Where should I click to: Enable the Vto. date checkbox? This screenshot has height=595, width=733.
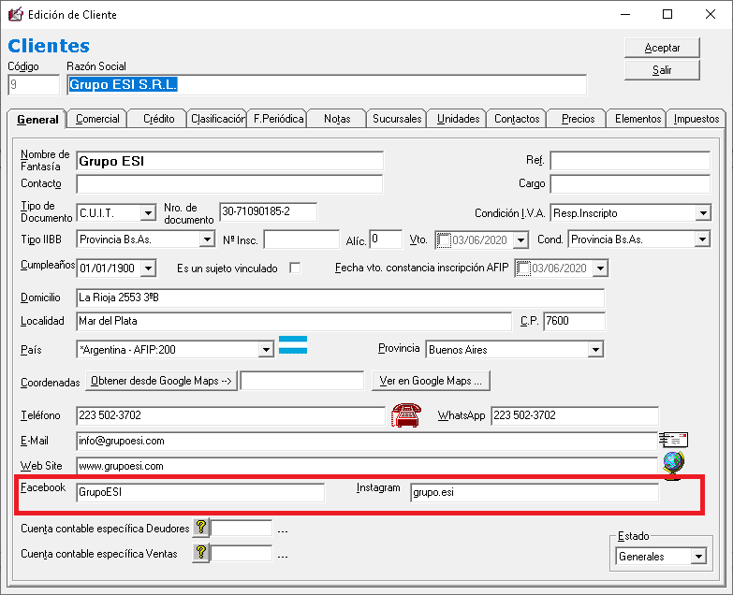pos(445,240)
